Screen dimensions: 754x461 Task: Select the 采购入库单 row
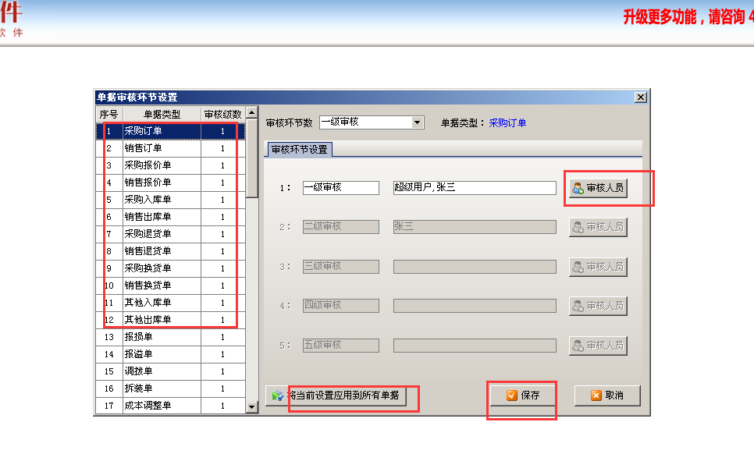tap(171, 200)
